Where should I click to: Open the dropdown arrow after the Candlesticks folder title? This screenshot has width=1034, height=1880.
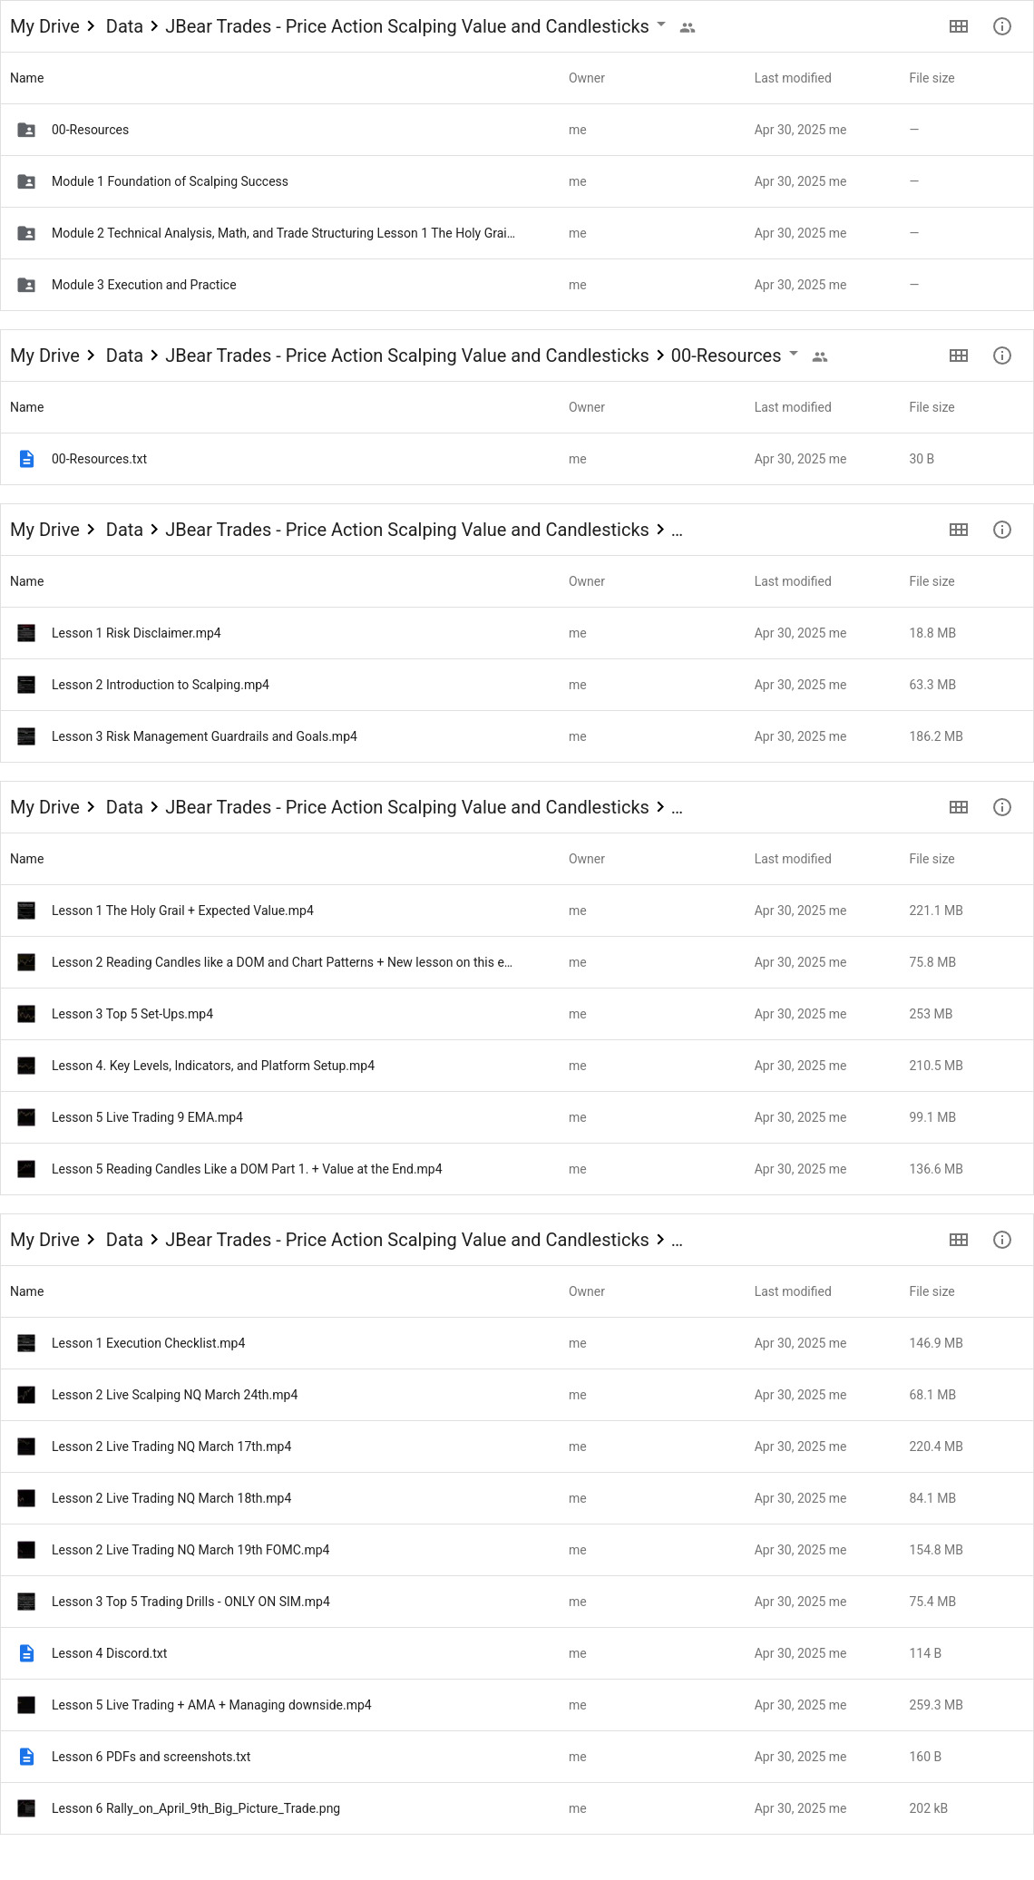[x=661, y=24]
